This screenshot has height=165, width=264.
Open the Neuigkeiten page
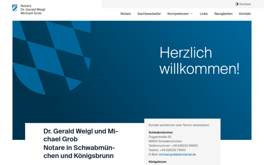pos(223,14)
